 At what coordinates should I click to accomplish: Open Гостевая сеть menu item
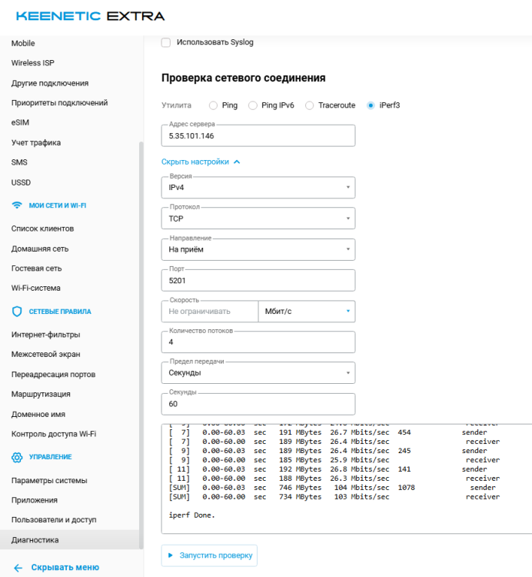click(x=36, y=268)
